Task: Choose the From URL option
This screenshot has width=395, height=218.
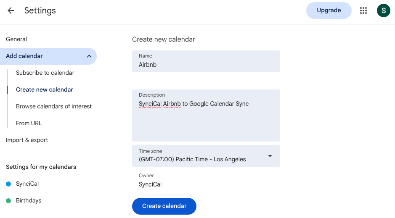Action: pyautogui.click(x=29, y=123)
